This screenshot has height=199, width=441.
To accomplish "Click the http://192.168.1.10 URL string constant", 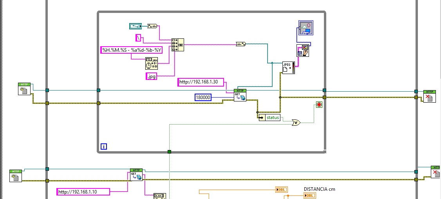I will pyautogui.click(x=83, y=192).
